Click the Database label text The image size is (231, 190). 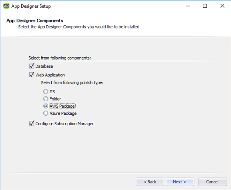(44, 66)
